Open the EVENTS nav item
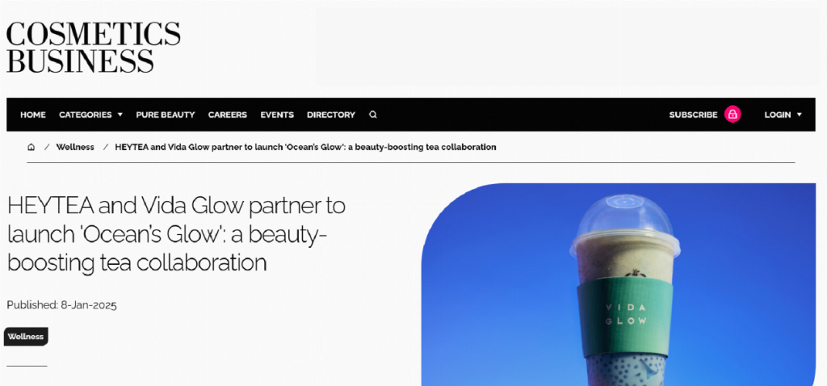 tap(277, 115)
